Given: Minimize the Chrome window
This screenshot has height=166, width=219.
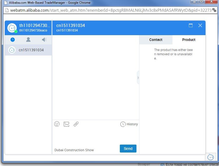Looking at the screenshot, I should tap(195, 2).
